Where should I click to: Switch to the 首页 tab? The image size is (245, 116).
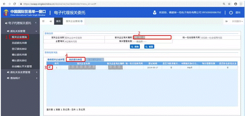58,21
